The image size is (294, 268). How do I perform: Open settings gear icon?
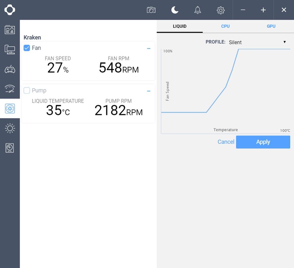pos(221,10)
